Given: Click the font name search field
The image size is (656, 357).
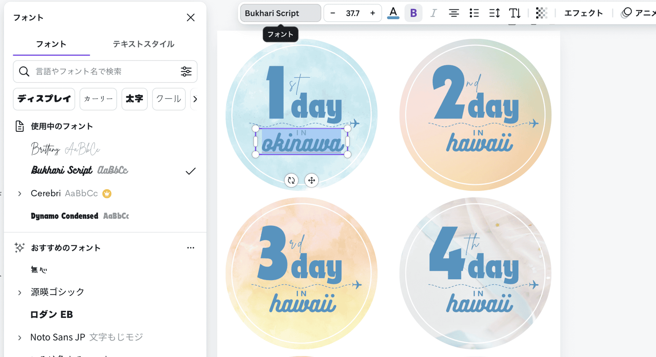Looking at the screenshot, I should tap(105, 71).
